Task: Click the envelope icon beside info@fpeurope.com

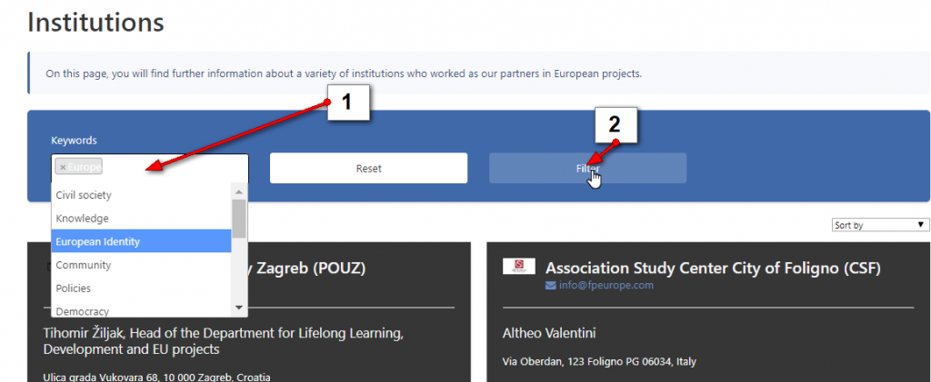Action: pyautogui.click(x=550, y=286)
